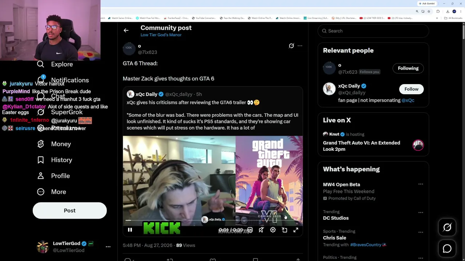Toggle closed captions on the video

tap(250, 230)
